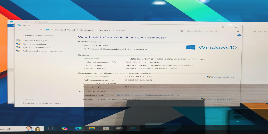Open Task View on the taskbar

tap(50, 128)
